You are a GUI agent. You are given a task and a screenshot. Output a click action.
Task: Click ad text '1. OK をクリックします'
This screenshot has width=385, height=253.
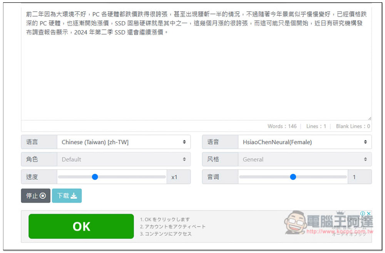coord(165,219)
